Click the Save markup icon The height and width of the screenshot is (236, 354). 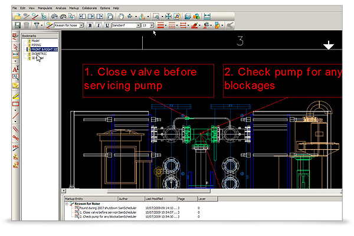tap(16, 25)
